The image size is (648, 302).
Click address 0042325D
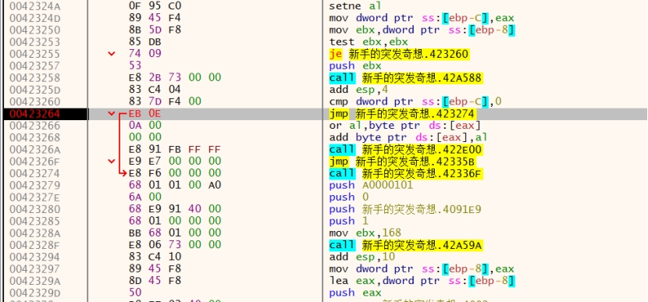point(34,90)
